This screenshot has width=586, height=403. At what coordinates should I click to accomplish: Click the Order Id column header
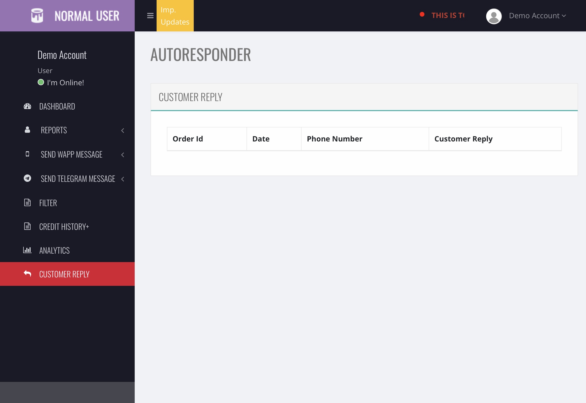click(207, 139)
